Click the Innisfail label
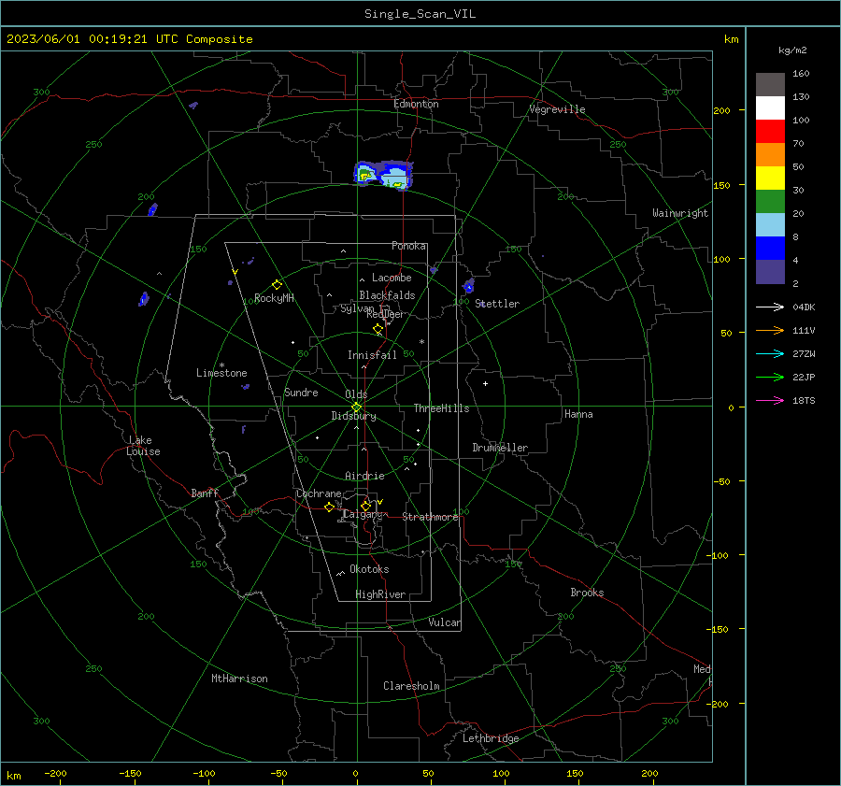The image size is (841, 786). [x=372, y=355]
